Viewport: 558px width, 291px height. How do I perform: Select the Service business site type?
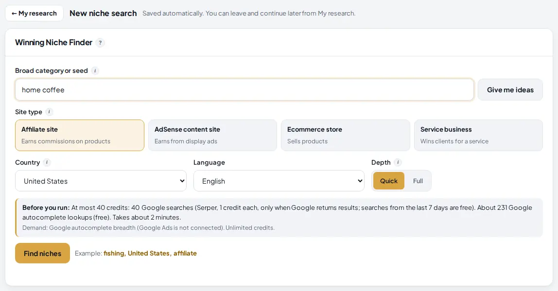(x=478, y=135)
